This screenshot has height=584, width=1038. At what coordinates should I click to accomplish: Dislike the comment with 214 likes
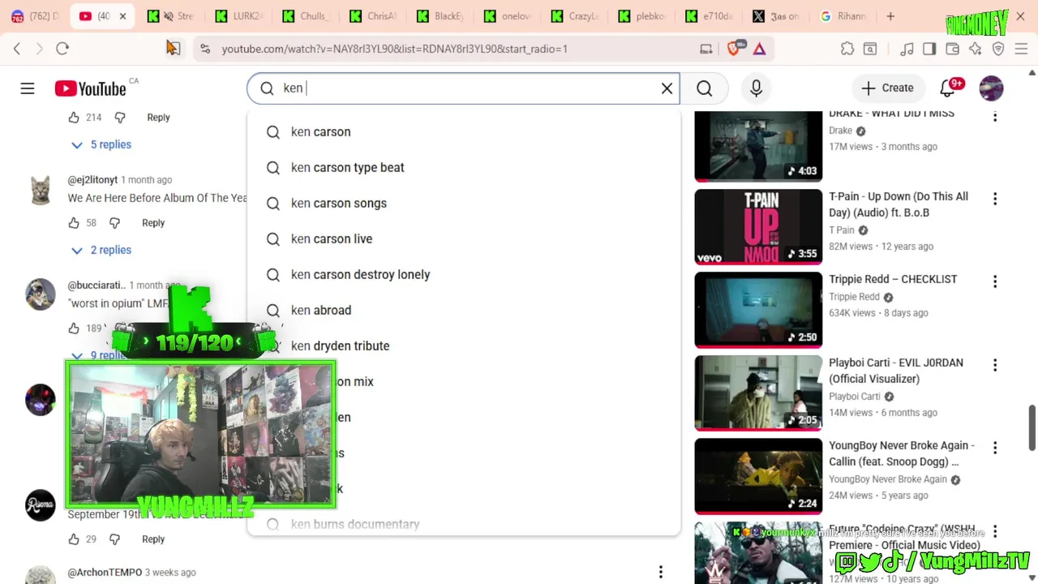pos(120,118)
